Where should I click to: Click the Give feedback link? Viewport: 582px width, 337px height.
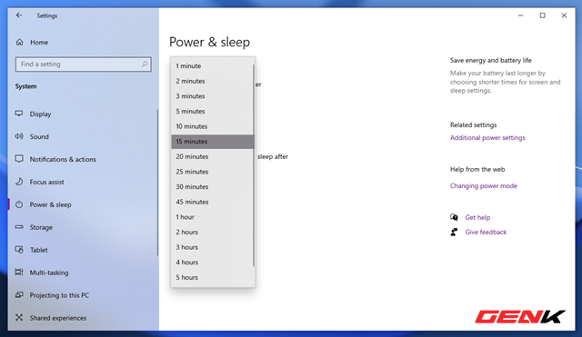[x=486, y=232]
